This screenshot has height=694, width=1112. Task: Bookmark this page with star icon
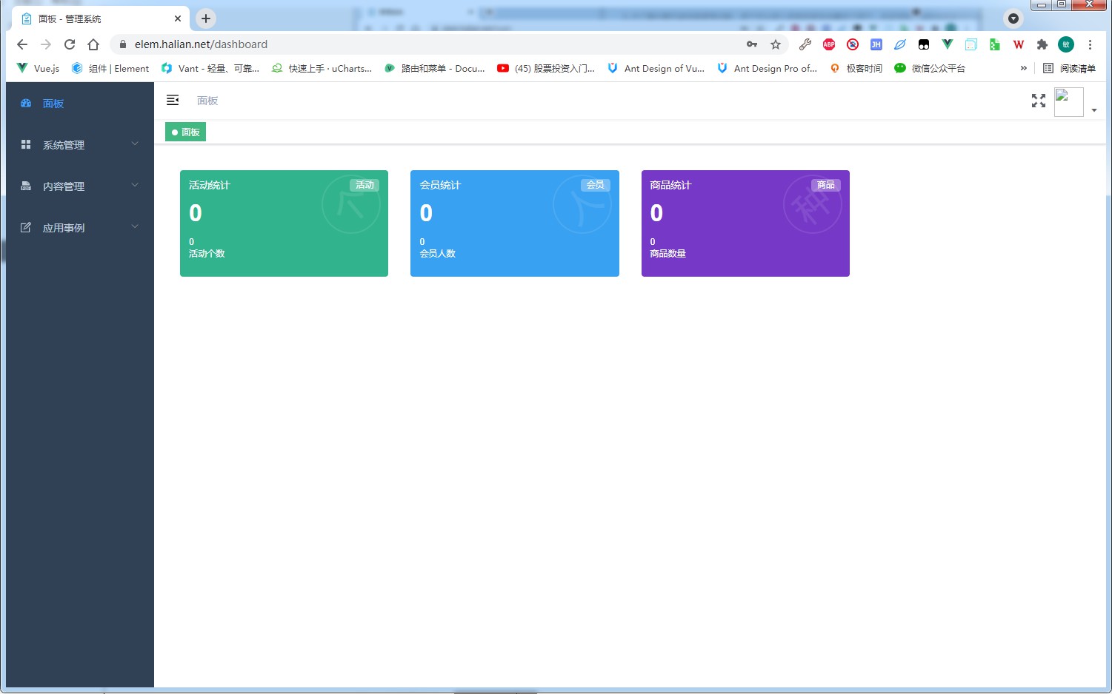[x=776, y=44]
